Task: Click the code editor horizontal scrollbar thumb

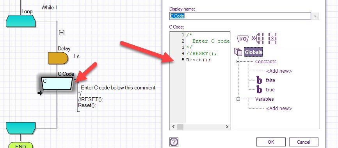Action: tap(180, 127)
